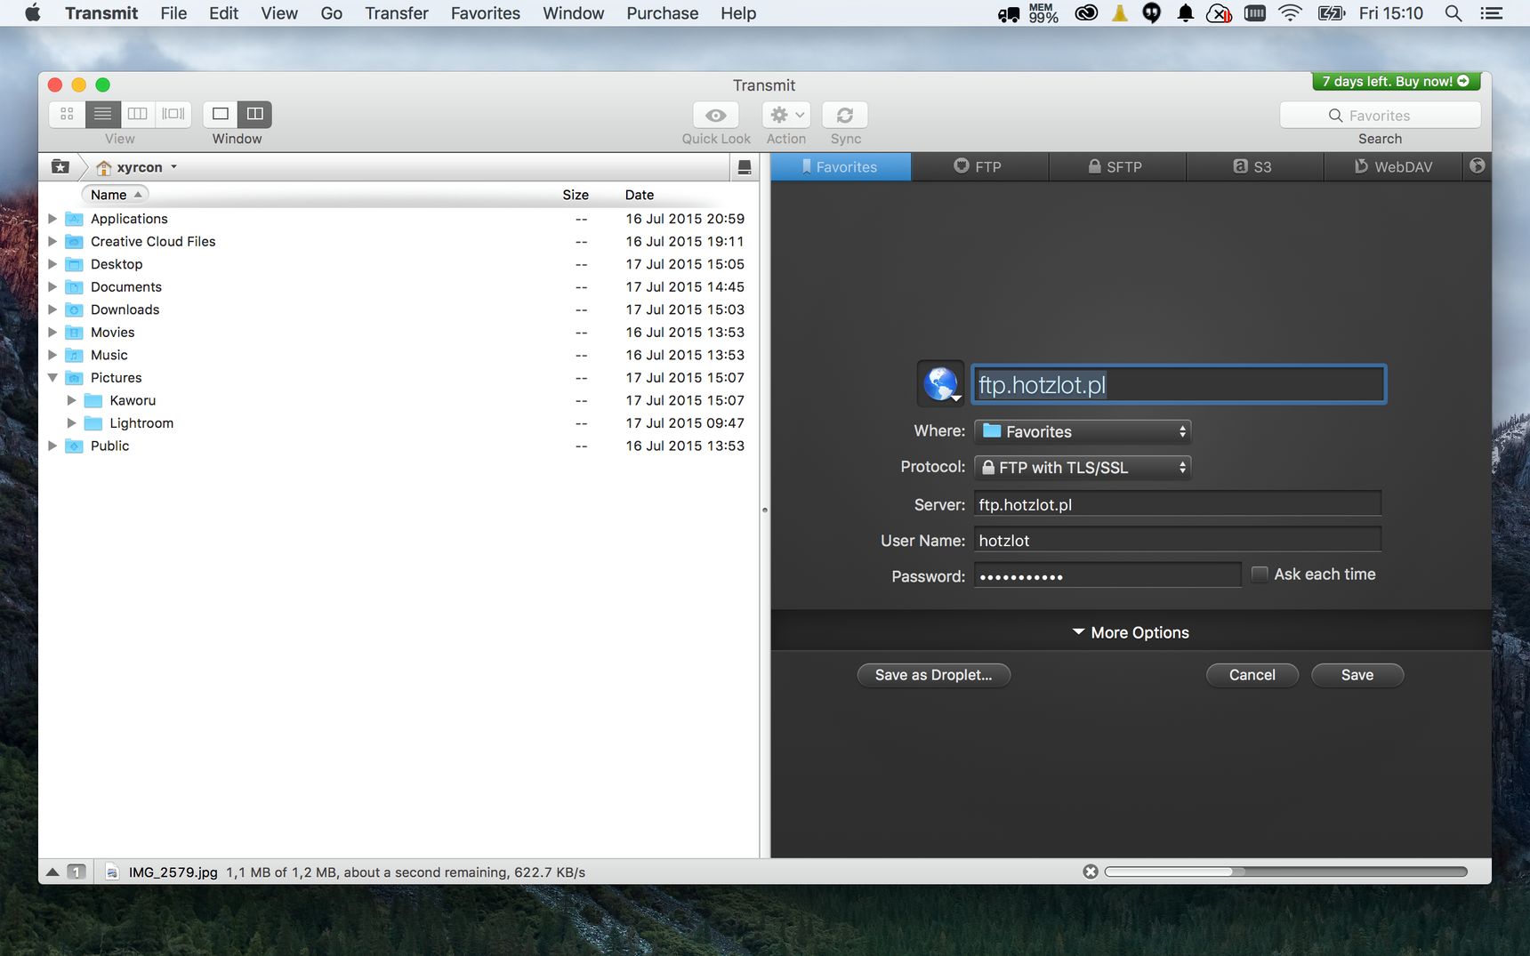Click the notification bell menu bar icon
This screenshot has width=1530, height=956.
click(1185, 13)
